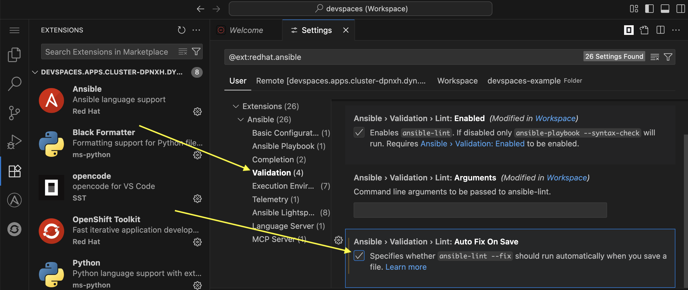Disable Ansible Validation Lint Enabled checkbox
This screenshot has width=688, height=290.
pyautogui.click(x=359, y=133)
